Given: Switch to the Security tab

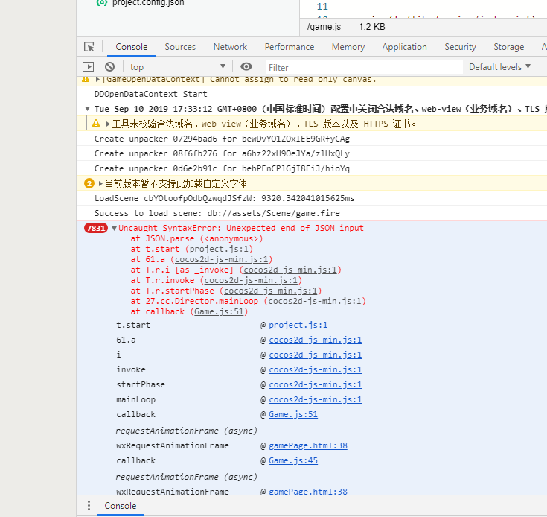Looking at the screenshot, I should [x=460, y=47].
